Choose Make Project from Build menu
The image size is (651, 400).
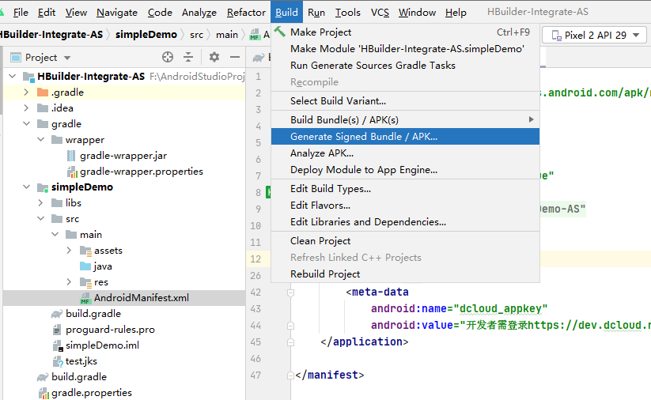pos(405,32)
